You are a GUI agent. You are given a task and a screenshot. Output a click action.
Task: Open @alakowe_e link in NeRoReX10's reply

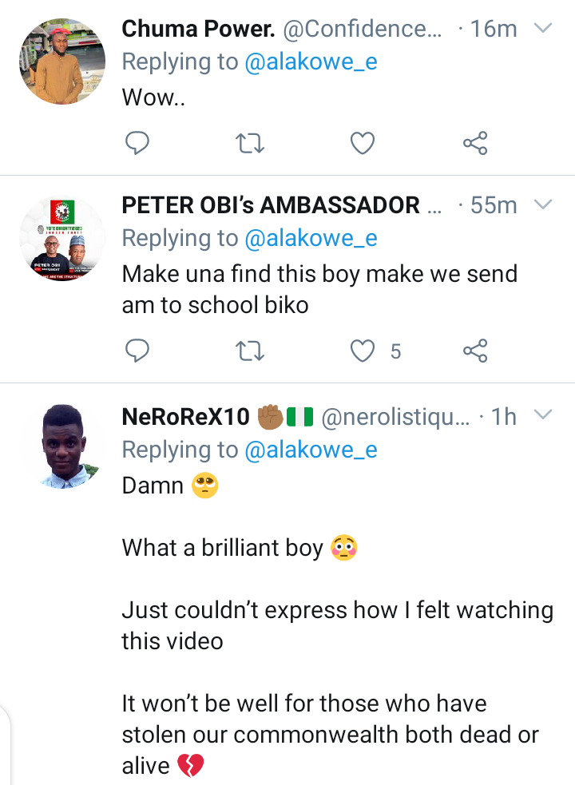[x=311, y=450]
